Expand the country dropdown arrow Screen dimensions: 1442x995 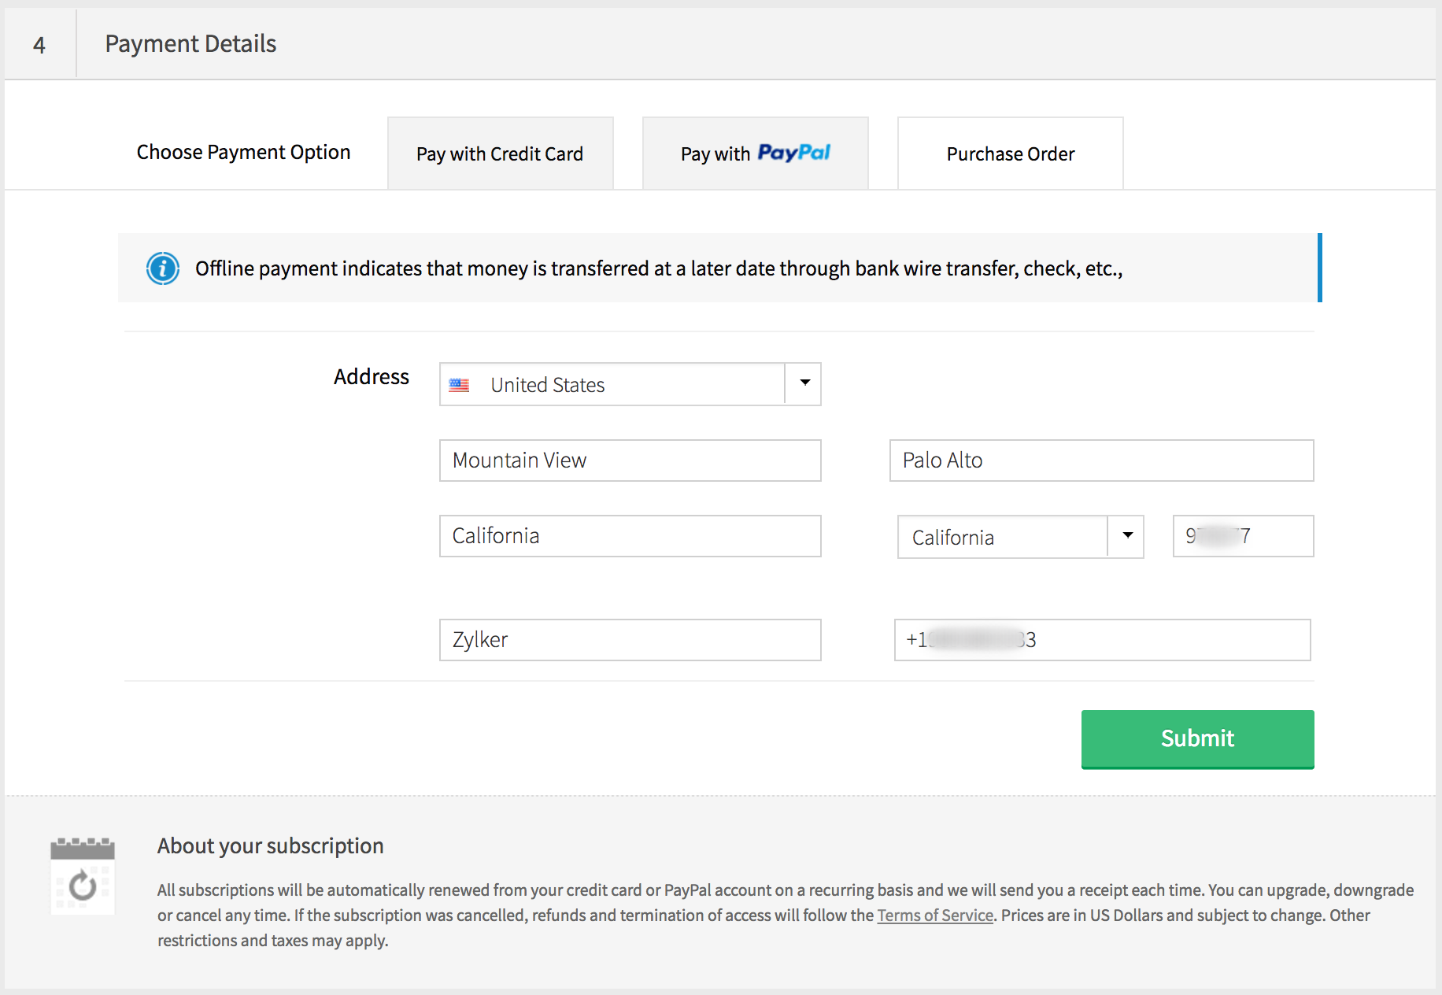click(804, 383)
